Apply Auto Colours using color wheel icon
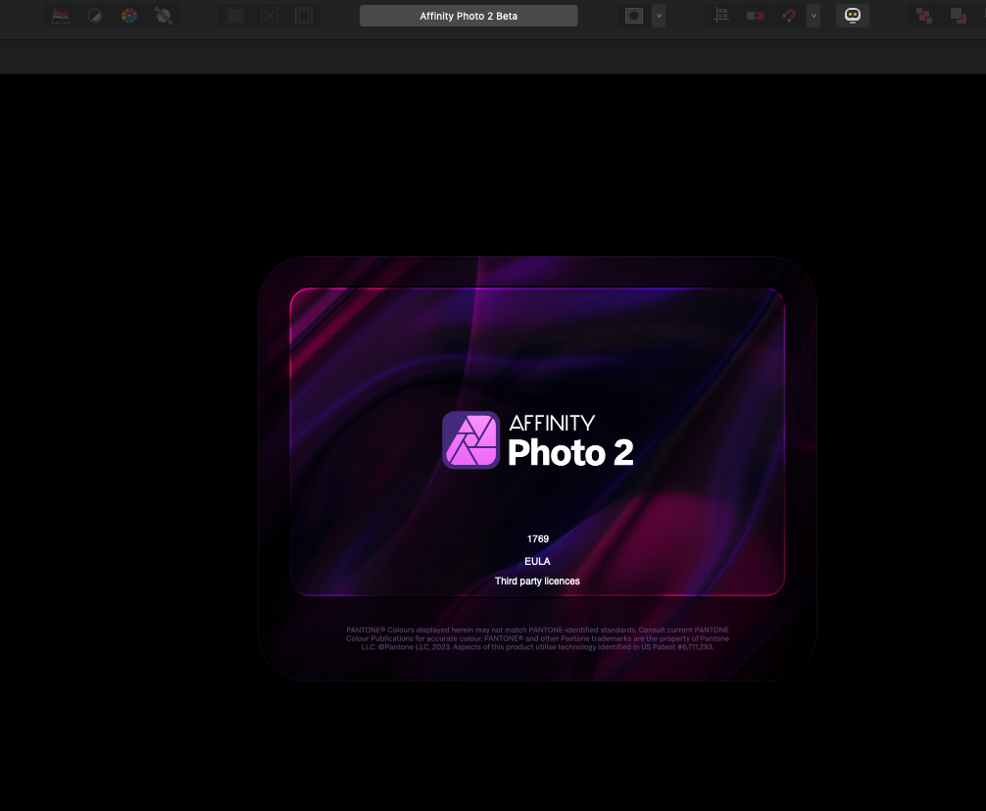This screenshot has width=986, height=811. coord(129,16)
